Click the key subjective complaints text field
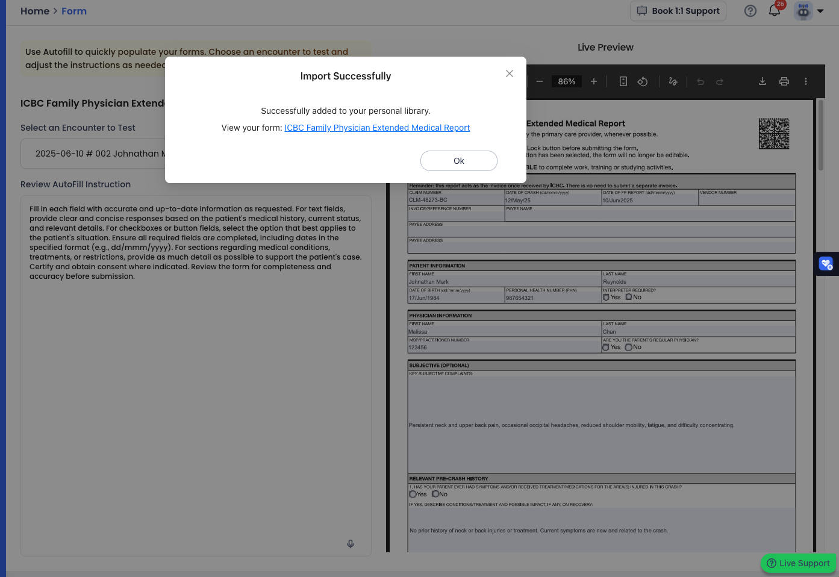This screenshot has width=839, height=577. pos(601,425)
